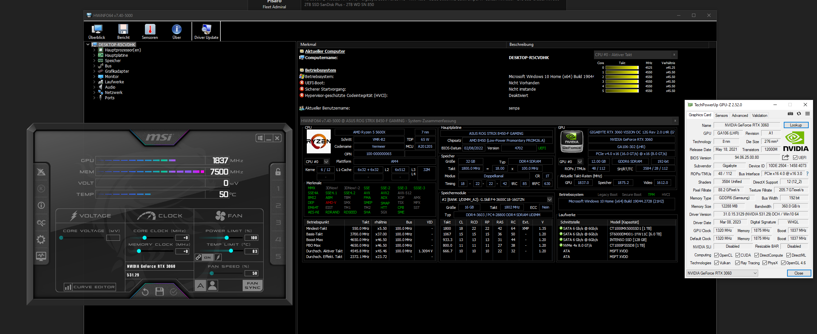Click the user-defined fan control icon

coord(212,286)
